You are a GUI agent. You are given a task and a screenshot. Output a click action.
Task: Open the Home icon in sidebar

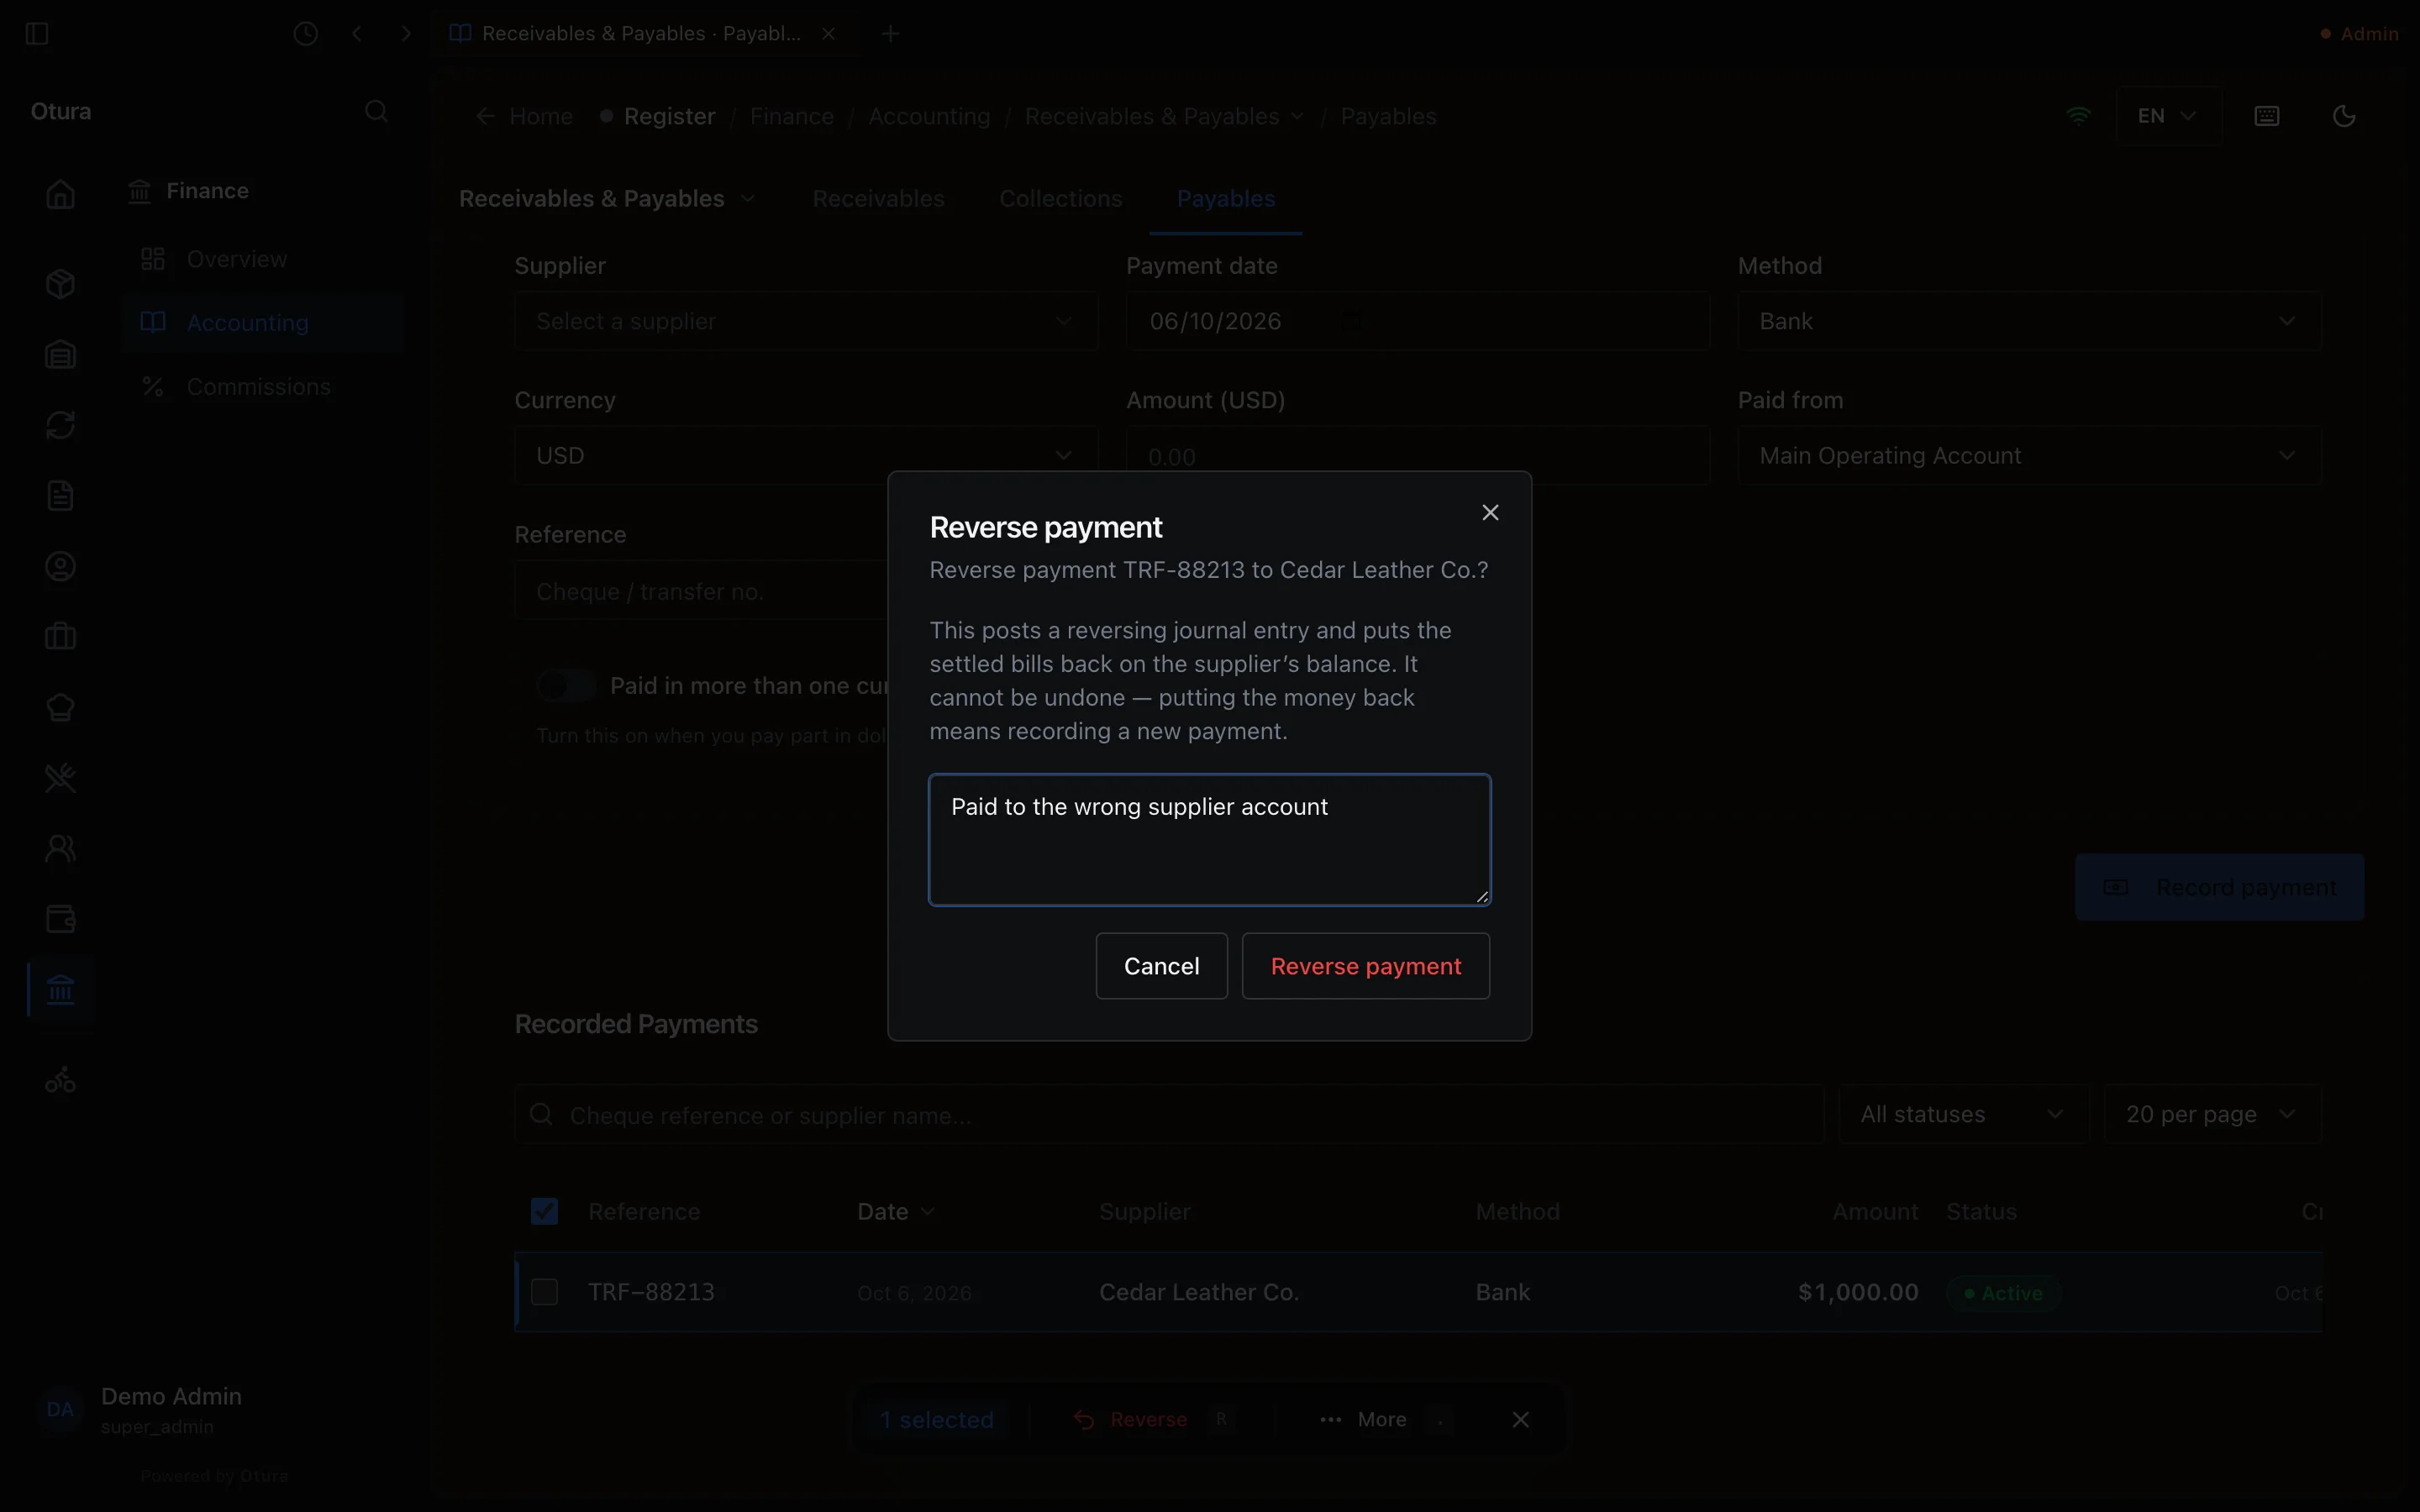pyautogui.click(x=60, y=194)
